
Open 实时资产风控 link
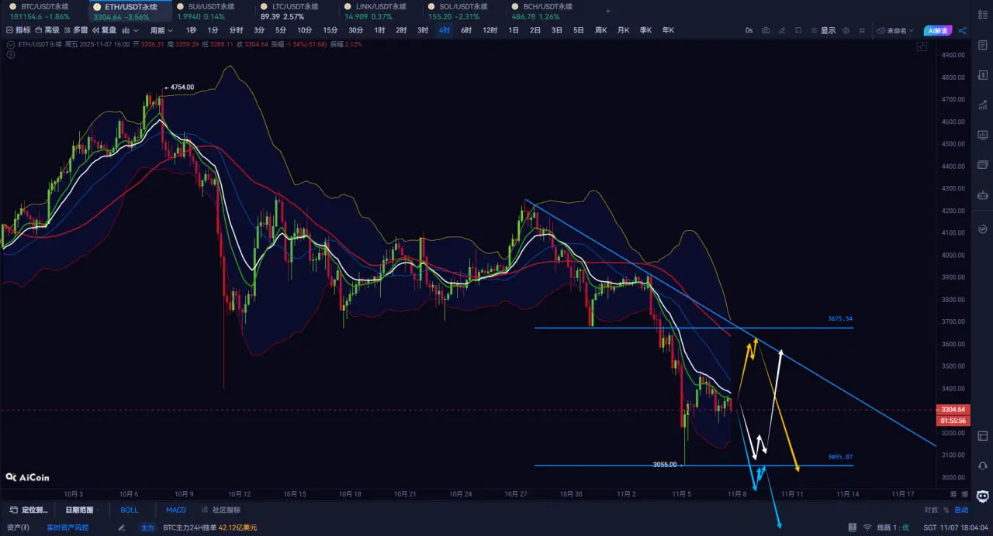(x=67, y=527)
